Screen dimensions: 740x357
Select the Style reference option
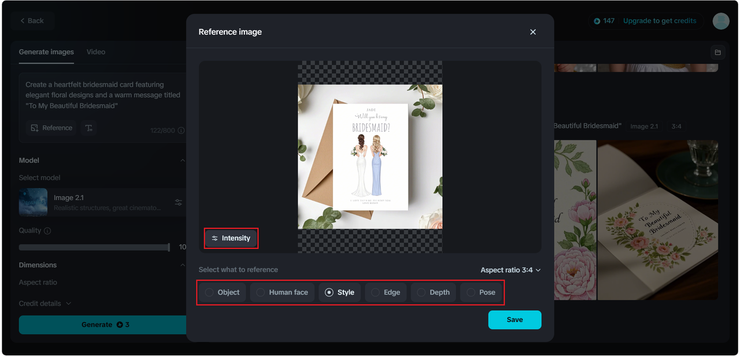coord(340,292)
